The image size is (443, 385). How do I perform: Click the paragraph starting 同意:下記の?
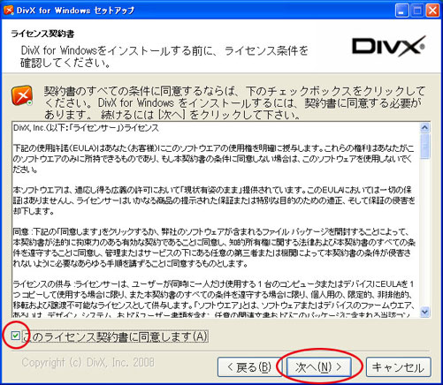214,247
